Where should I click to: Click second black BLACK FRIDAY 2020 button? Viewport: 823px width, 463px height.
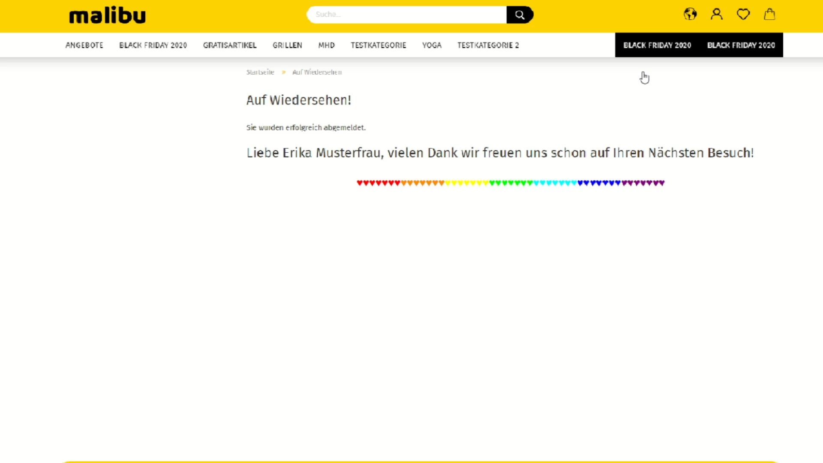point(741,45)
